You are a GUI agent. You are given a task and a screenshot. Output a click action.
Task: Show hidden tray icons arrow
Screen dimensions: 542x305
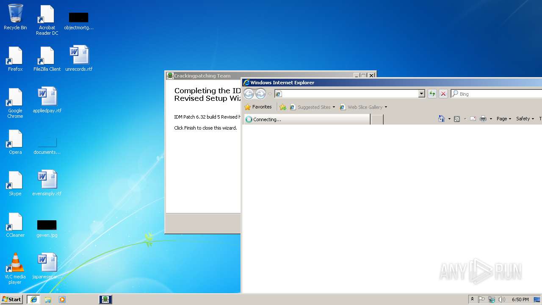pos(472,299)
